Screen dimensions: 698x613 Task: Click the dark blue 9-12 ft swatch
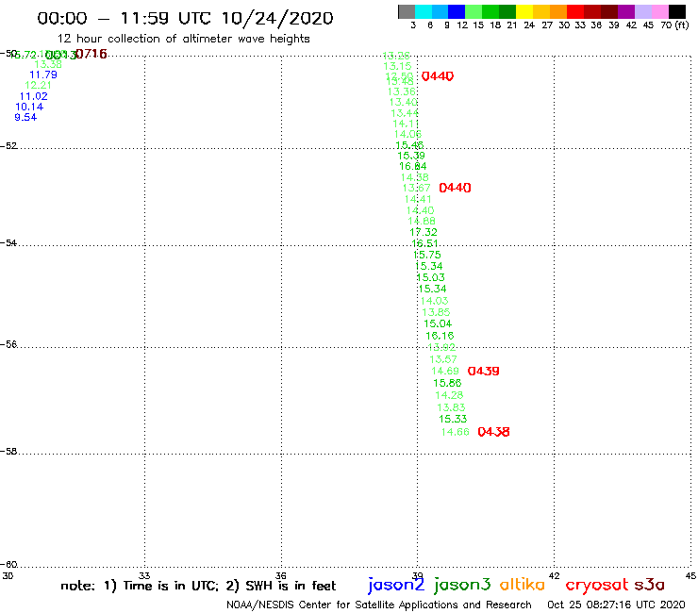(457, 11)
